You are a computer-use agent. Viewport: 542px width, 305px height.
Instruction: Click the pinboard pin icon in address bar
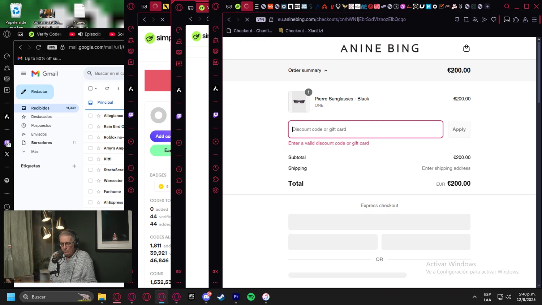tap(457, 20)
